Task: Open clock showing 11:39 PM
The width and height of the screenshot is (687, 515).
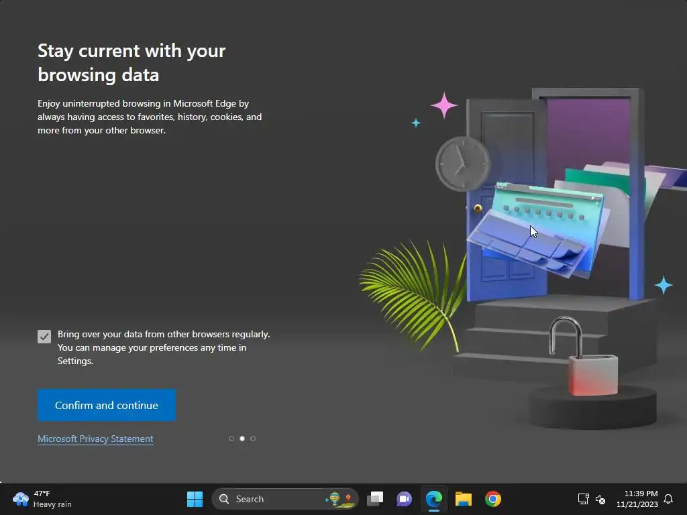Action: coord(641,494)
